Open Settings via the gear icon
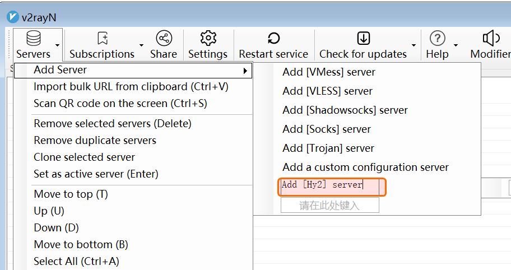The height and width of the screenshot is (270, 511). [208, 39]
